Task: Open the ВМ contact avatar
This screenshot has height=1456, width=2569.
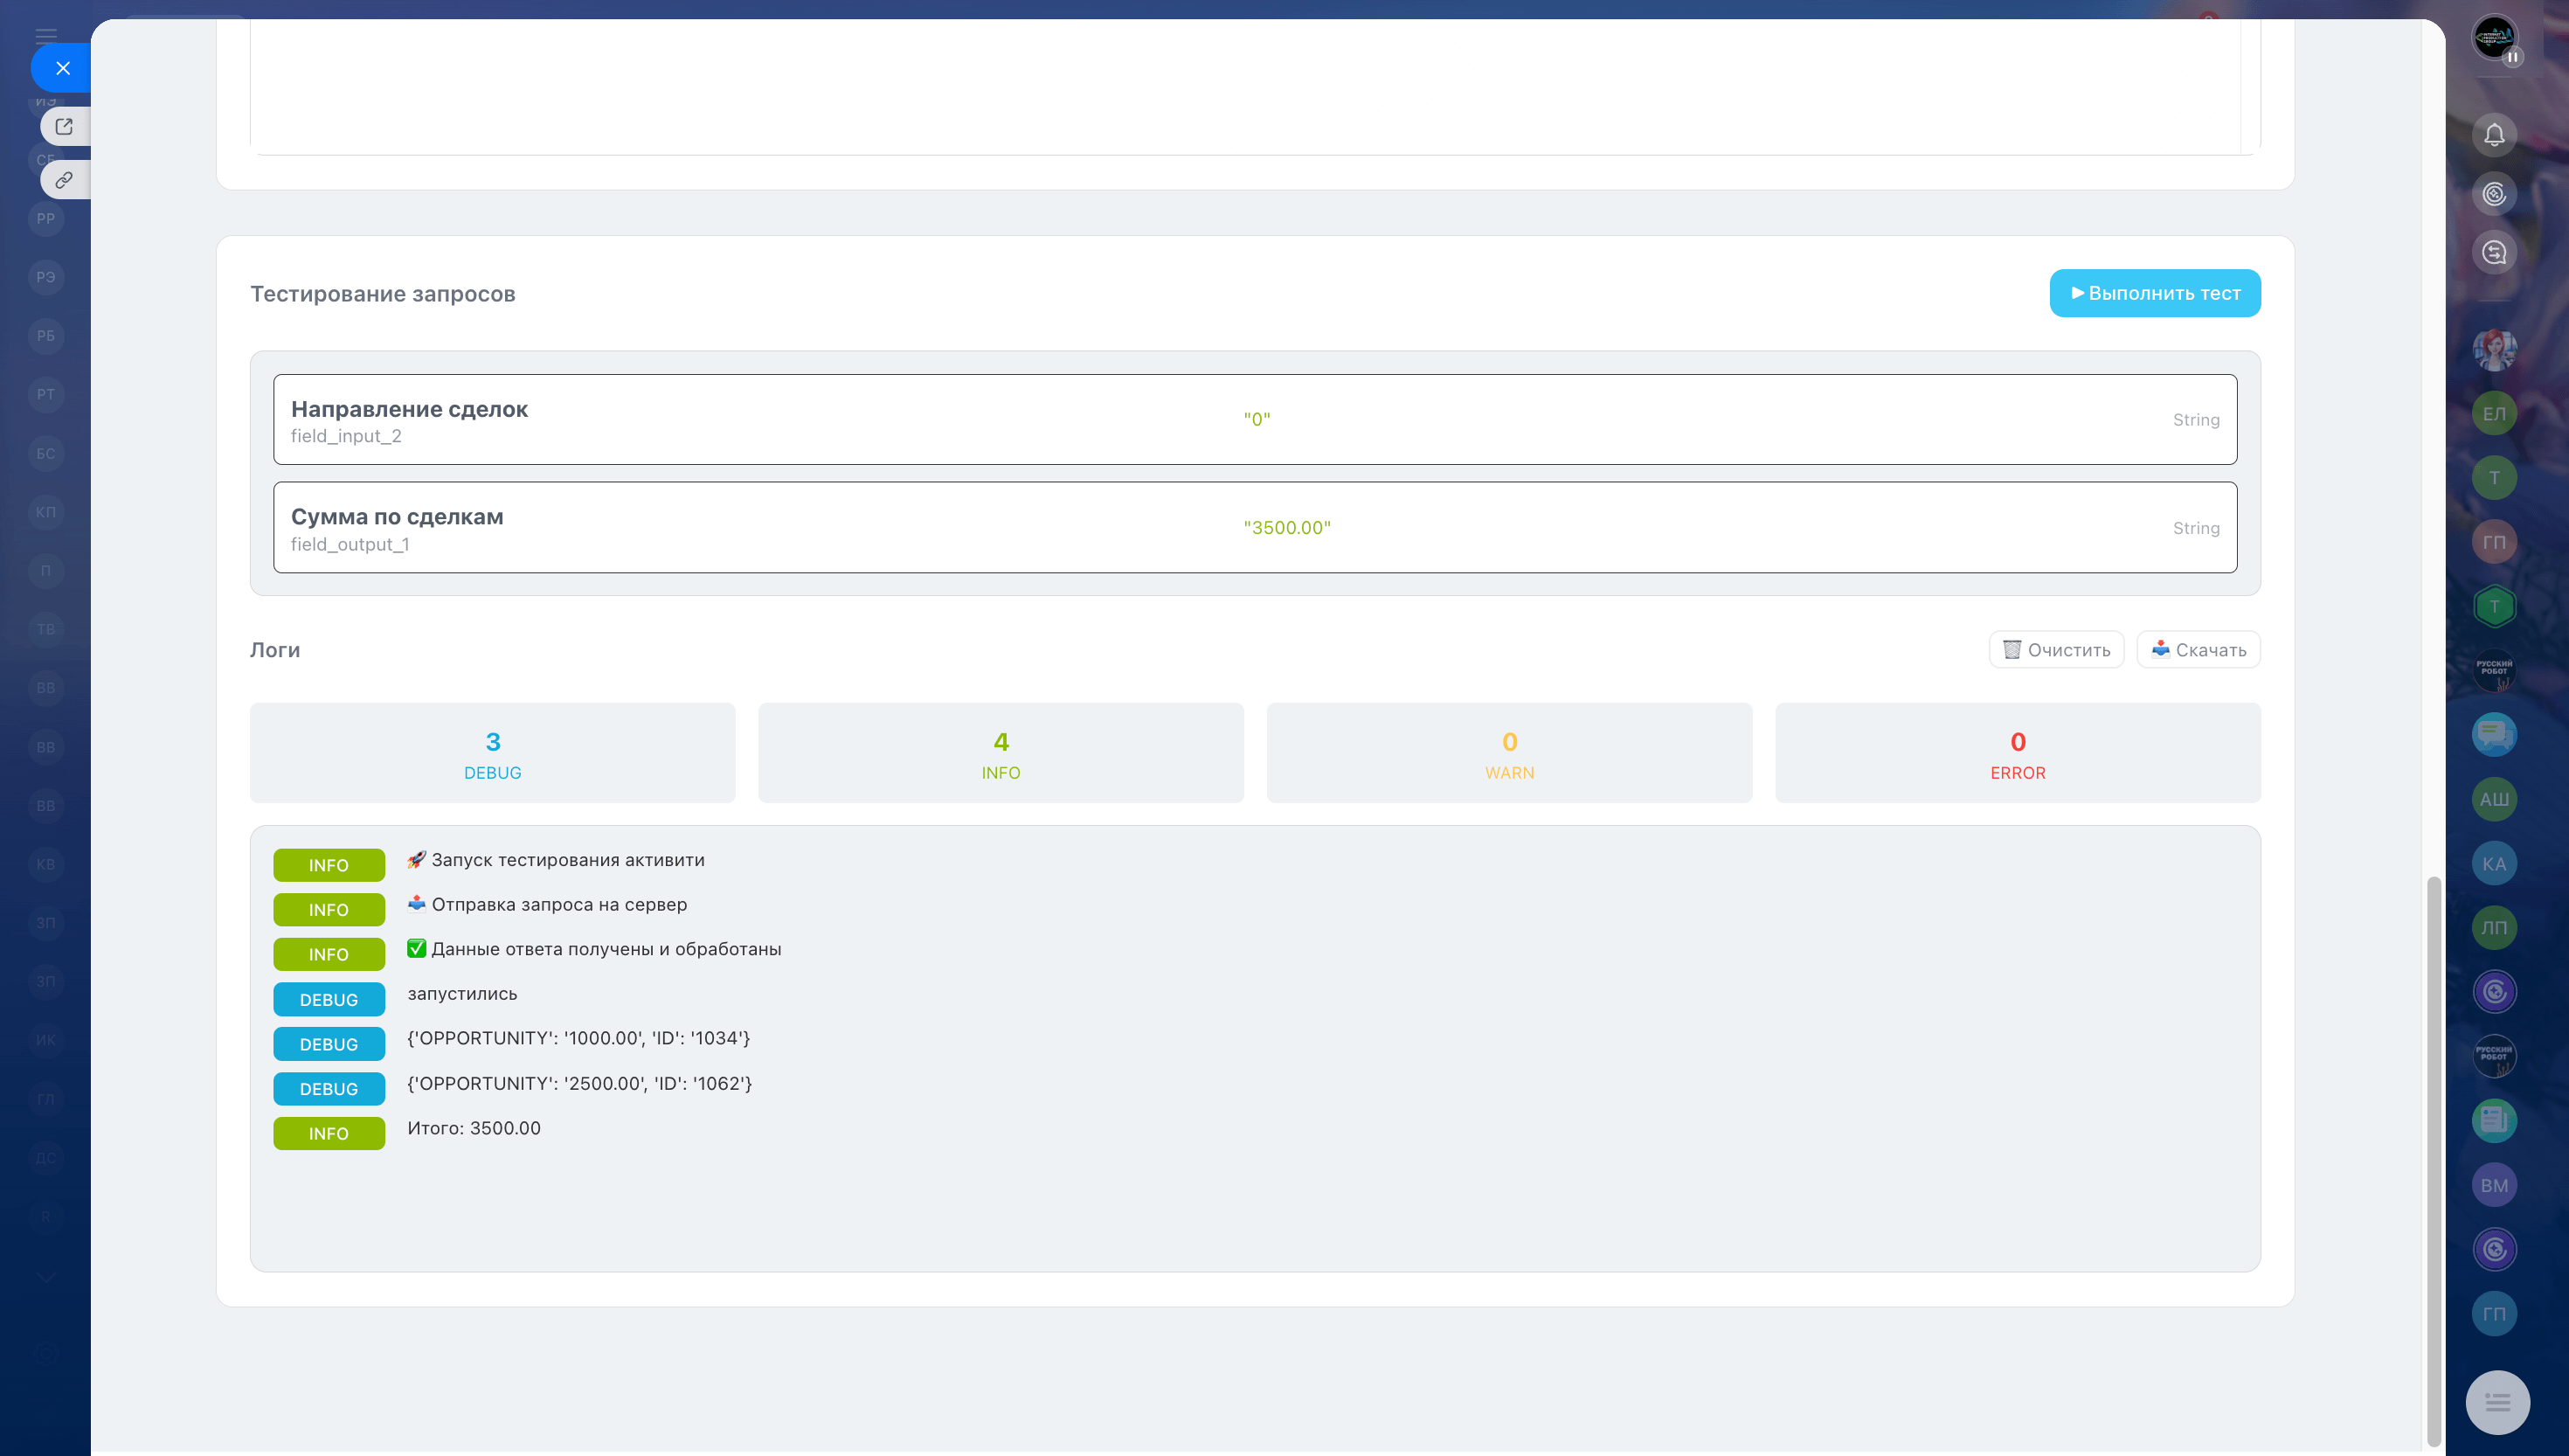Action: (x=2494, y=1185)
